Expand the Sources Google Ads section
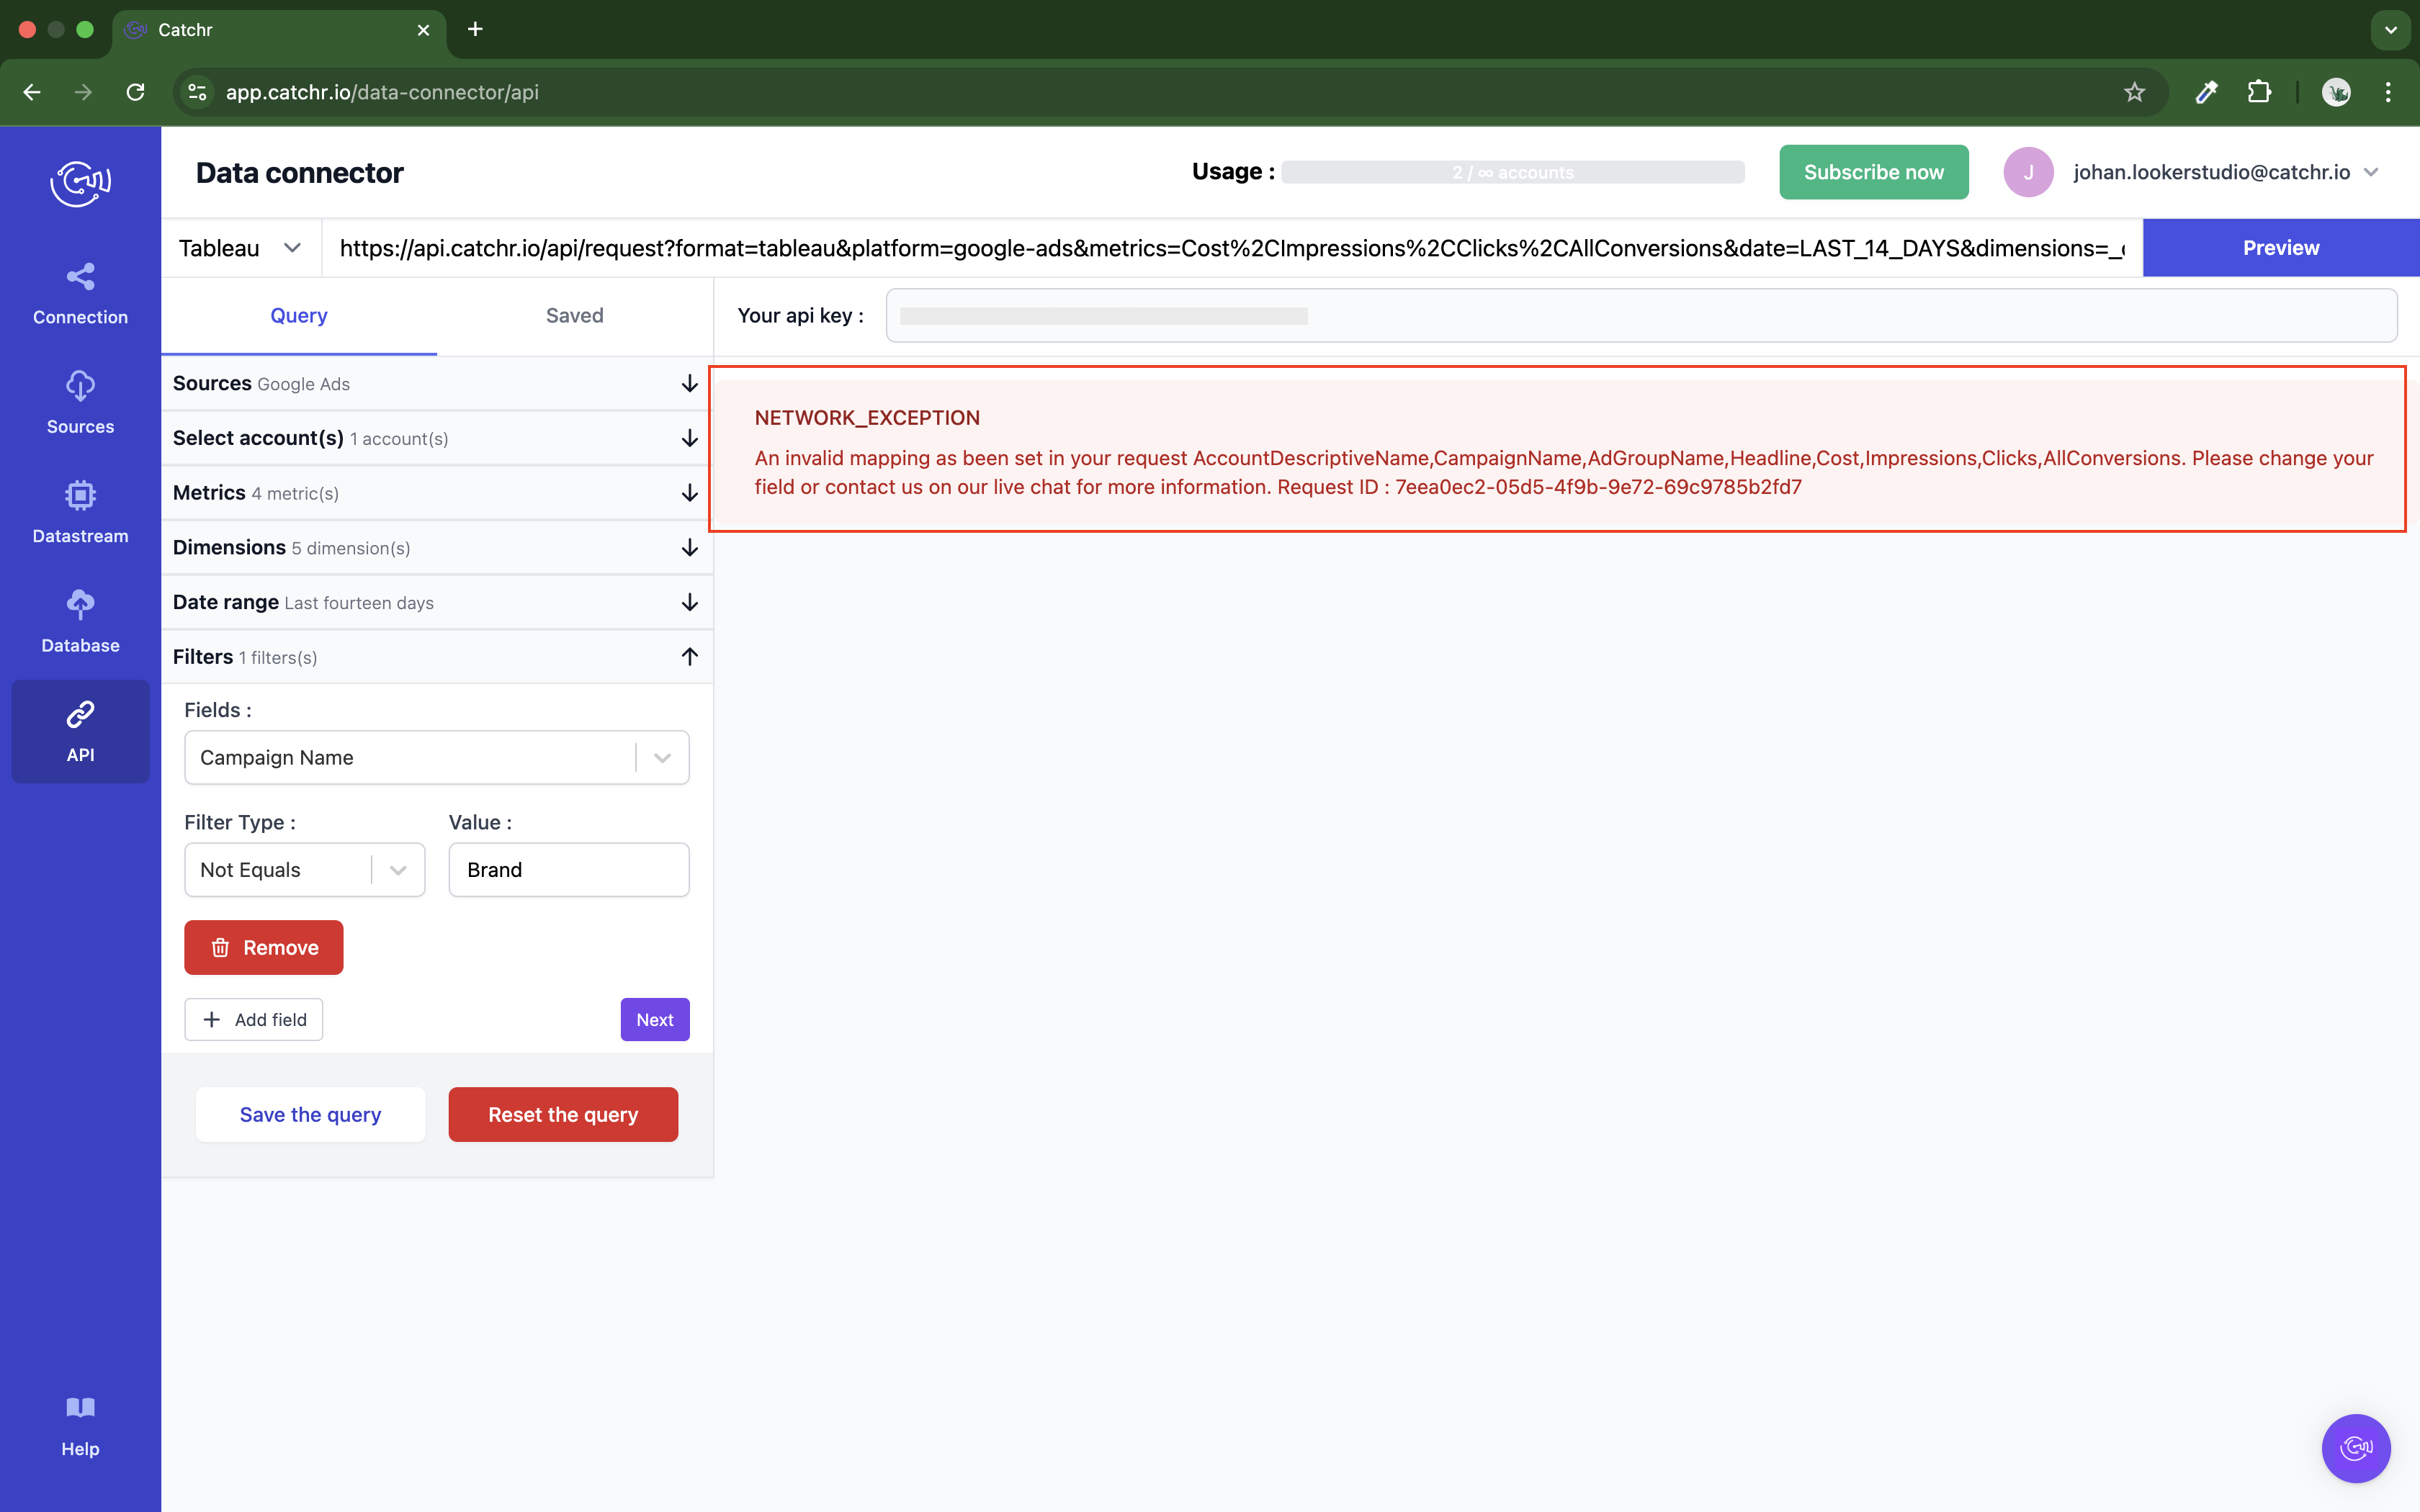The image size is (2420, 1512). (436, 384)
